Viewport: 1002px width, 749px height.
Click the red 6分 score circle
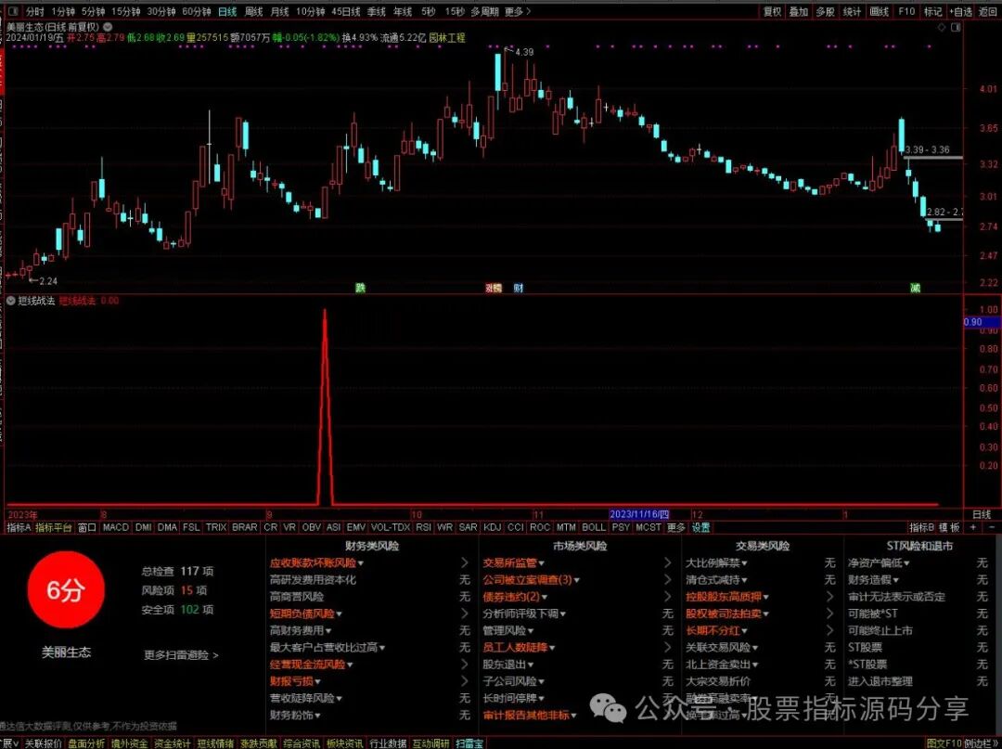coord(66,590)
